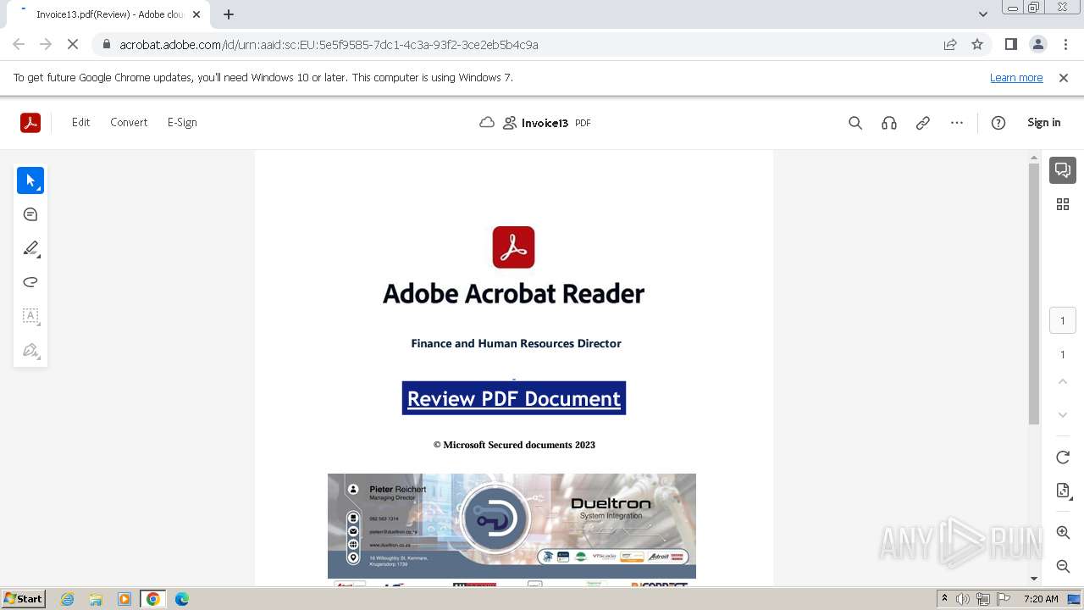Click the current page number box

click(x=1063, y=321)
